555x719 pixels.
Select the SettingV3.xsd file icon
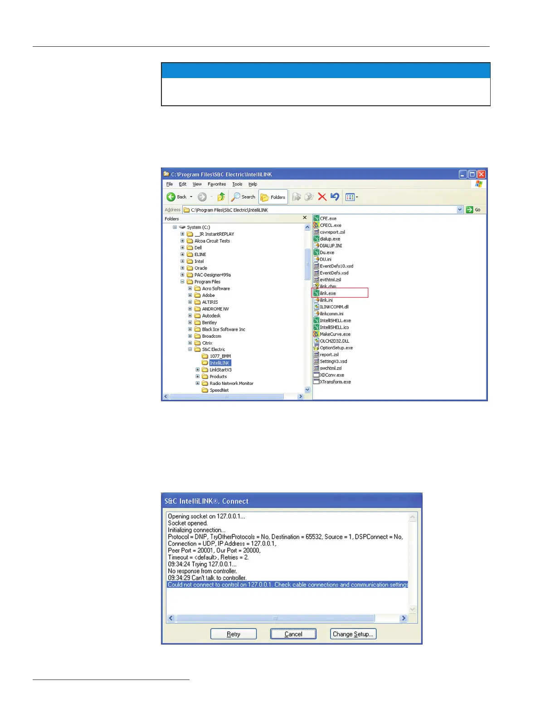[316, 361]
